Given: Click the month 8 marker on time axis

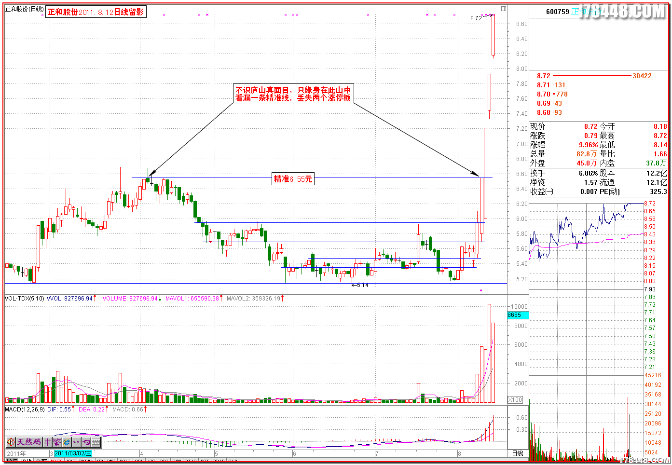Looking at the screenshot, I should [459, 453].
